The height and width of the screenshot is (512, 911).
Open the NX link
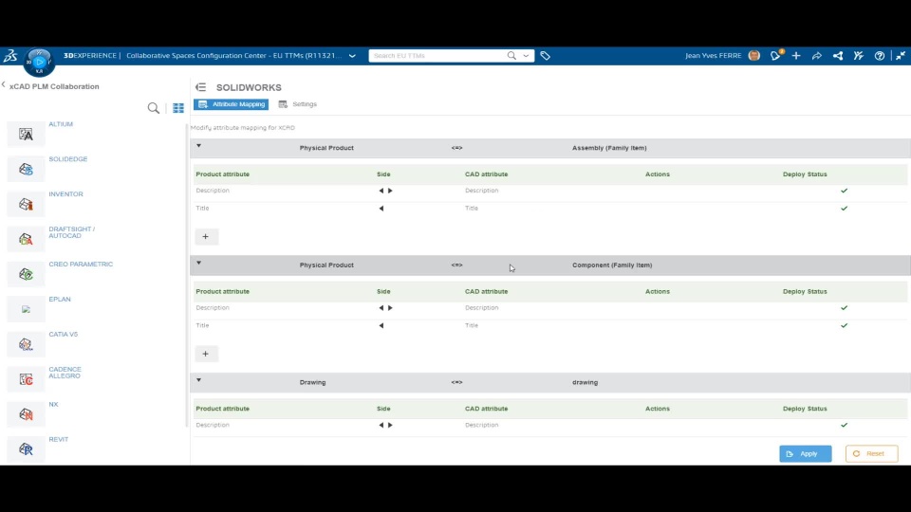pos(53,405)
